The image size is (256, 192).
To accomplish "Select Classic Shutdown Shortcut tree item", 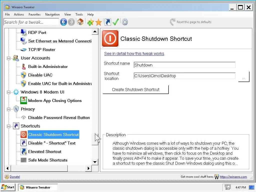I will pyautogui.click(x=53, y=134).
